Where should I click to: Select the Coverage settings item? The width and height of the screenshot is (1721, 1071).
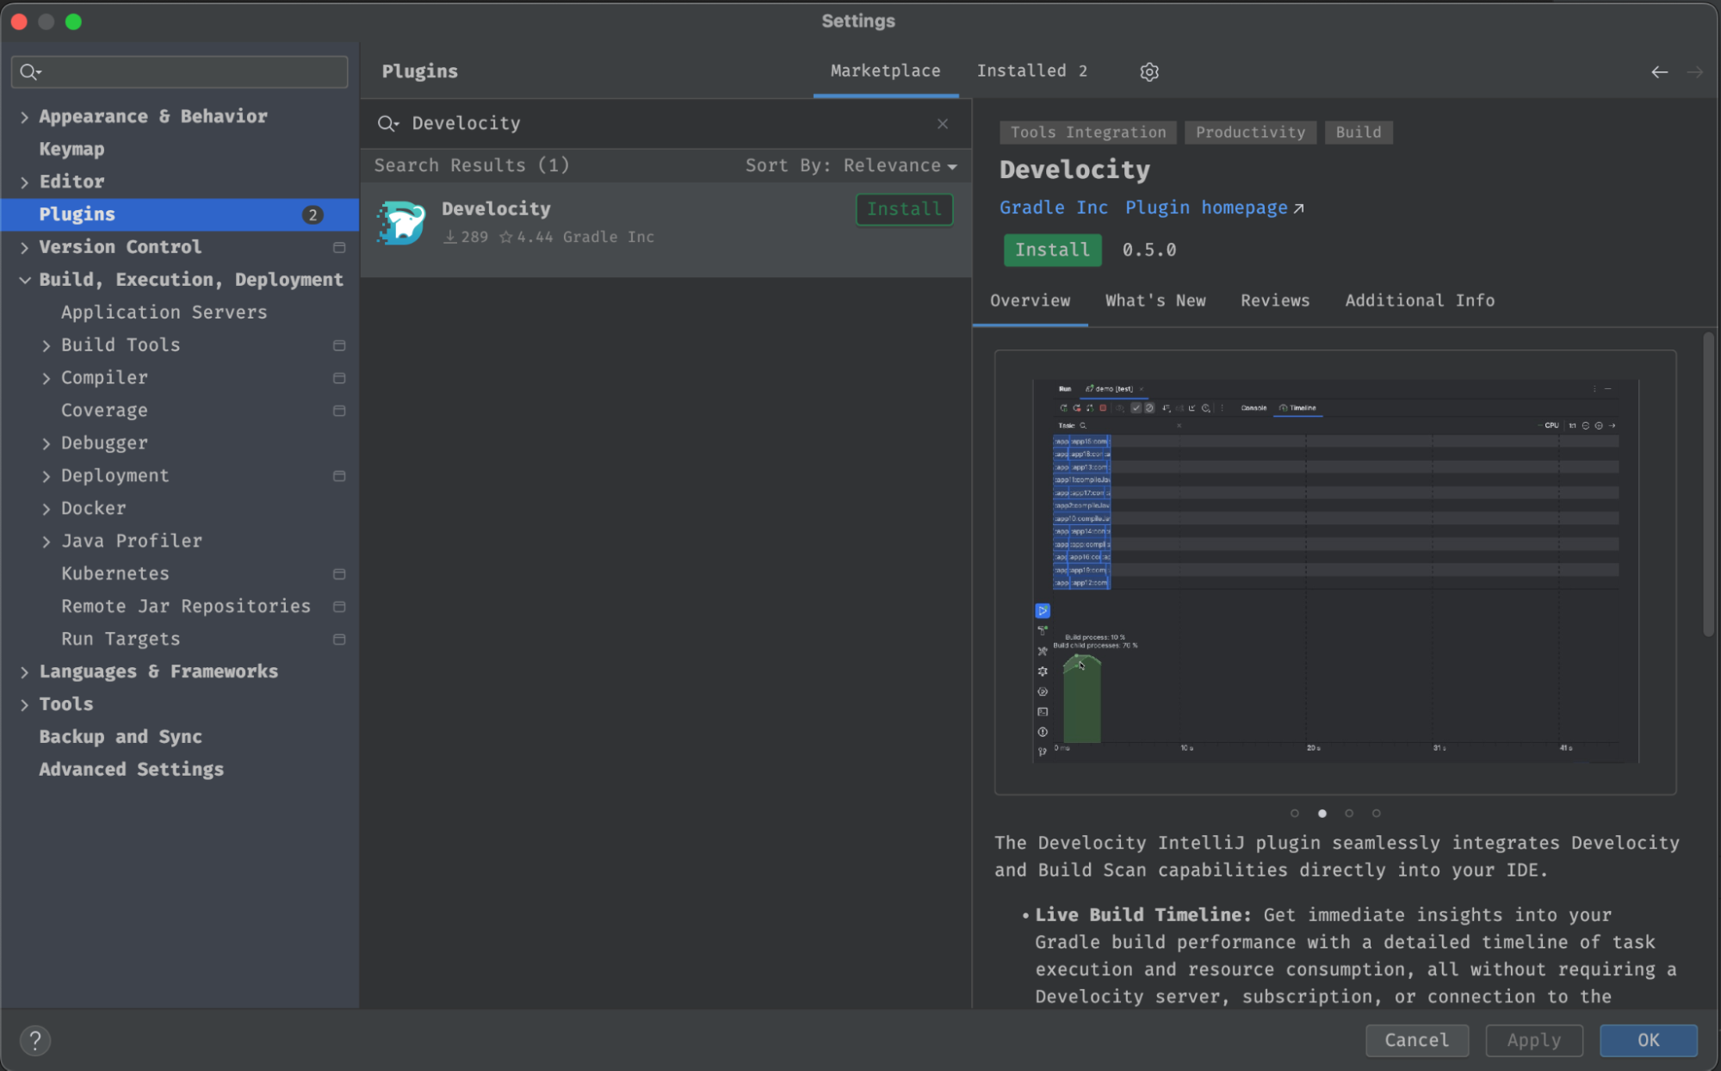click(179, 411)
